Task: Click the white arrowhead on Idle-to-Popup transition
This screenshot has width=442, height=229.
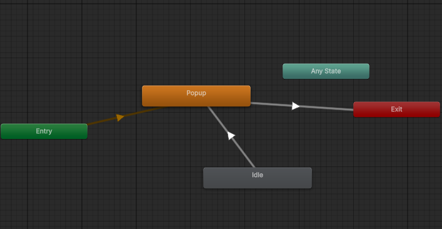Action: (x=231, y=135)
